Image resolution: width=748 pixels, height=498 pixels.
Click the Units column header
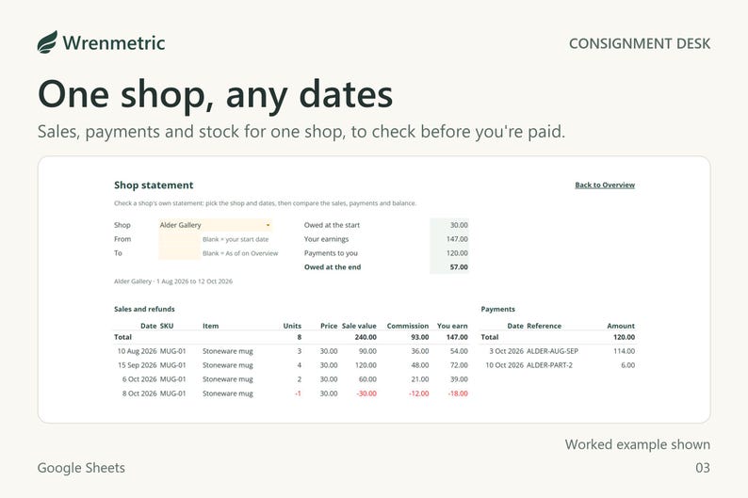[x=292, y=326]
